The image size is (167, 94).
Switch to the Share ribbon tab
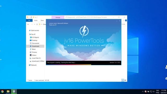pyautogui.click(x=42, y=20)
